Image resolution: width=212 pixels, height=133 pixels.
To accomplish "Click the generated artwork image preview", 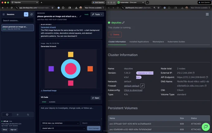I will (x=70, y=69).
